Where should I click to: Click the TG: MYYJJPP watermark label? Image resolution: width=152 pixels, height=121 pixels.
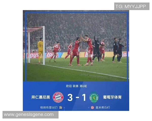click(131, 7)
